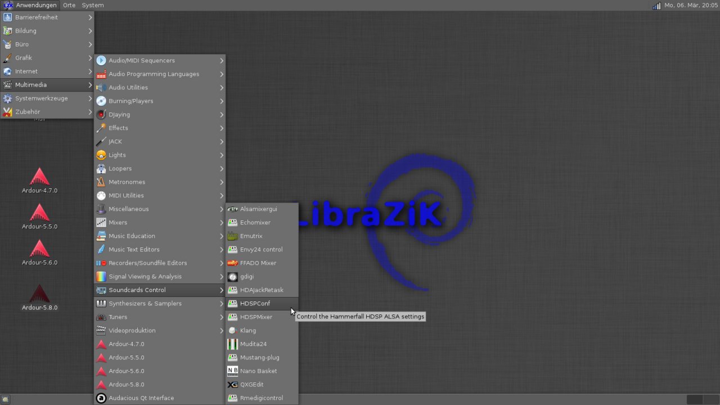Click the FFADO Mixer icon
The width and height of the screenshot is (720, 405).
coord(232,263)
